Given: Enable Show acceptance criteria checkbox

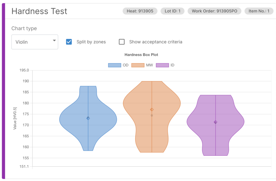Looking at the screenshot, I should (x=122, y=42).
